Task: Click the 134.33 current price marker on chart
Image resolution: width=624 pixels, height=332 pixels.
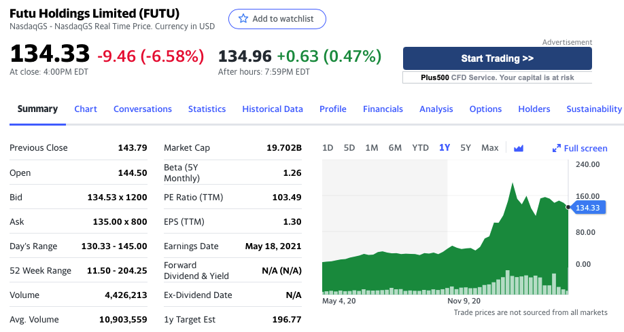Action: point(587,208)
